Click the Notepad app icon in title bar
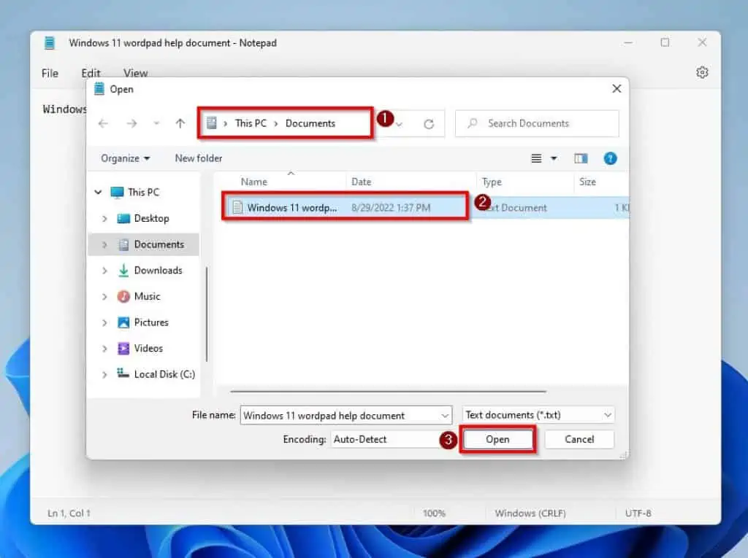The width and height of the screenshot is (748, 558). (49, 43)
